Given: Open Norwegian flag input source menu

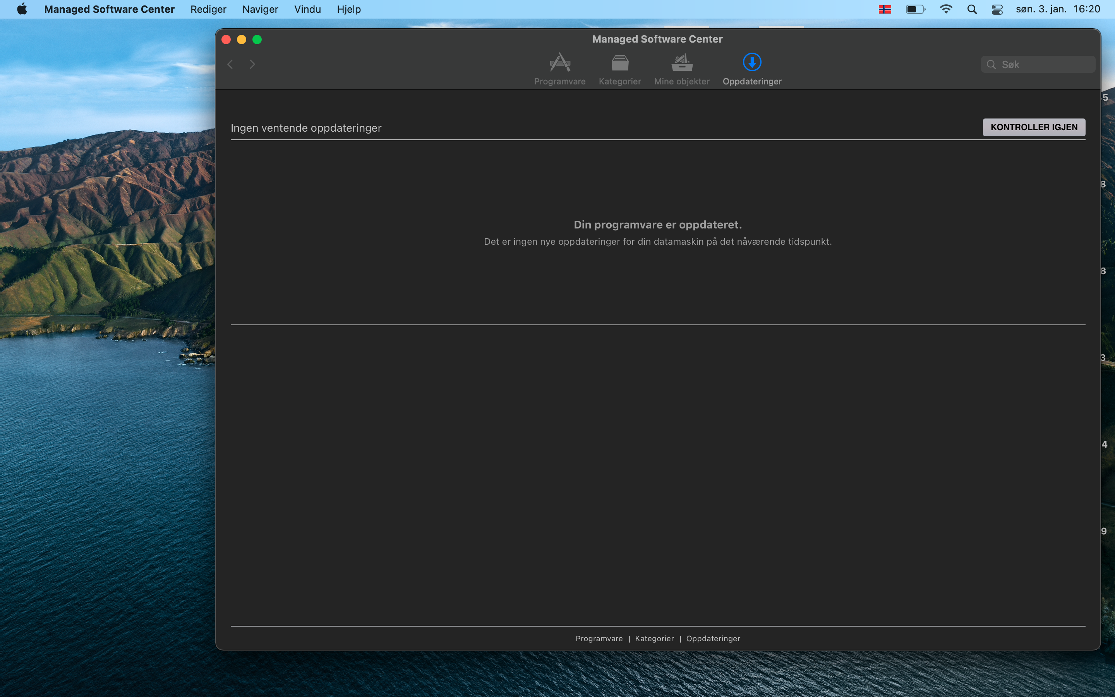Looking at the screenshot, I should (x=885, y=9).
